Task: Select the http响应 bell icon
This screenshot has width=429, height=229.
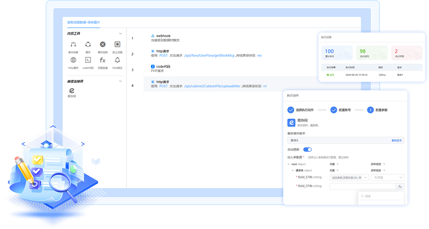Action: (x=117, y=60)
